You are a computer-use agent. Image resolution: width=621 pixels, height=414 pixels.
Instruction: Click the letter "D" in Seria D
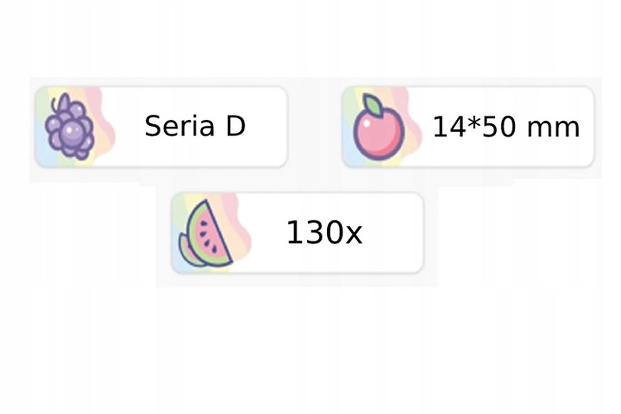pos(236,127)
